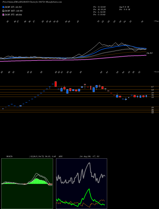Image resolution: width=159 pixels, height=209 pixels.
Task: Click the 67 price level label
Action: pos(152,87)
